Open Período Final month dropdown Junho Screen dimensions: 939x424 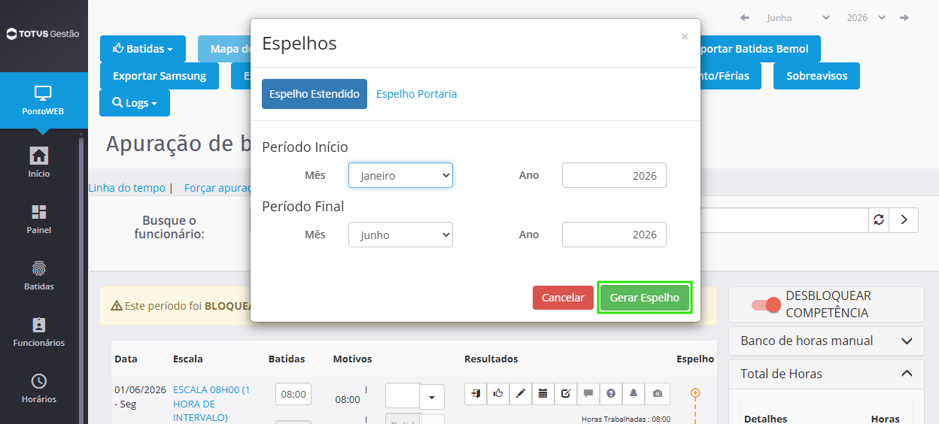coord(400,235)
